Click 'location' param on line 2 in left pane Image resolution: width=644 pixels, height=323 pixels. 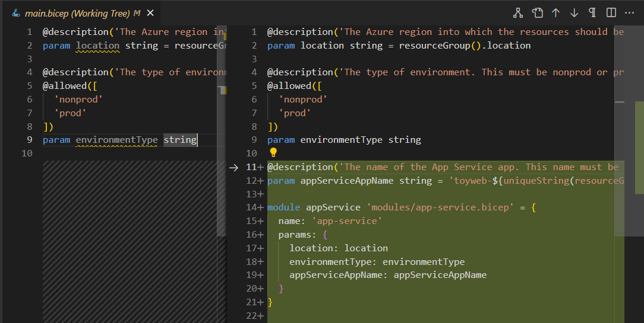pyautogui.click(x=98, y=46)
